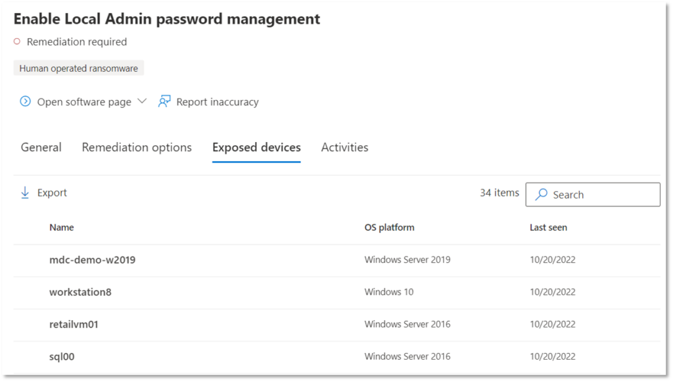The height and width of the screenshot is (382, 673).
Task: Click the Remediation required status indicator
Action: (x=16, y=41)
